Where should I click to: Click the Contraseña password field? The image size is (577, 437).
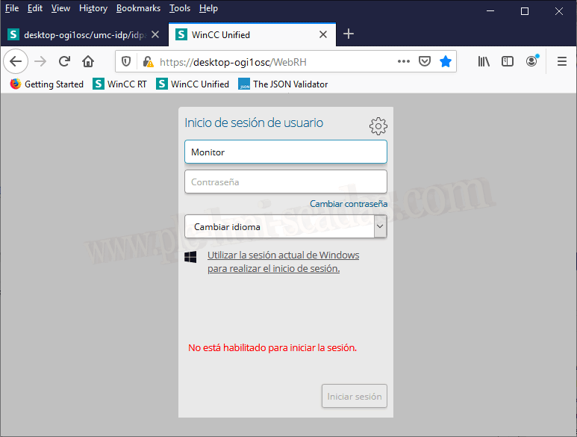(285, 182)
